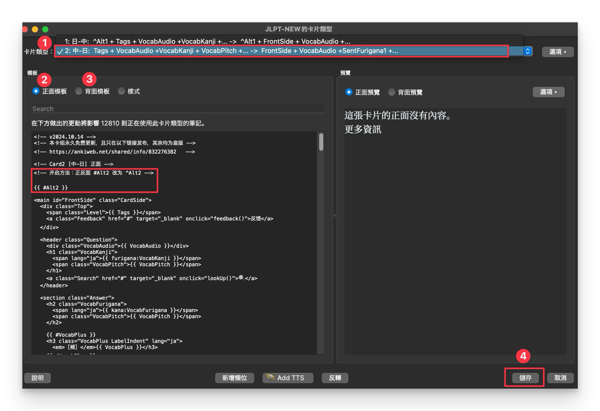Select the 背面模板 radio button
This screenshot has width=600, height=411.
pos(79,91)
